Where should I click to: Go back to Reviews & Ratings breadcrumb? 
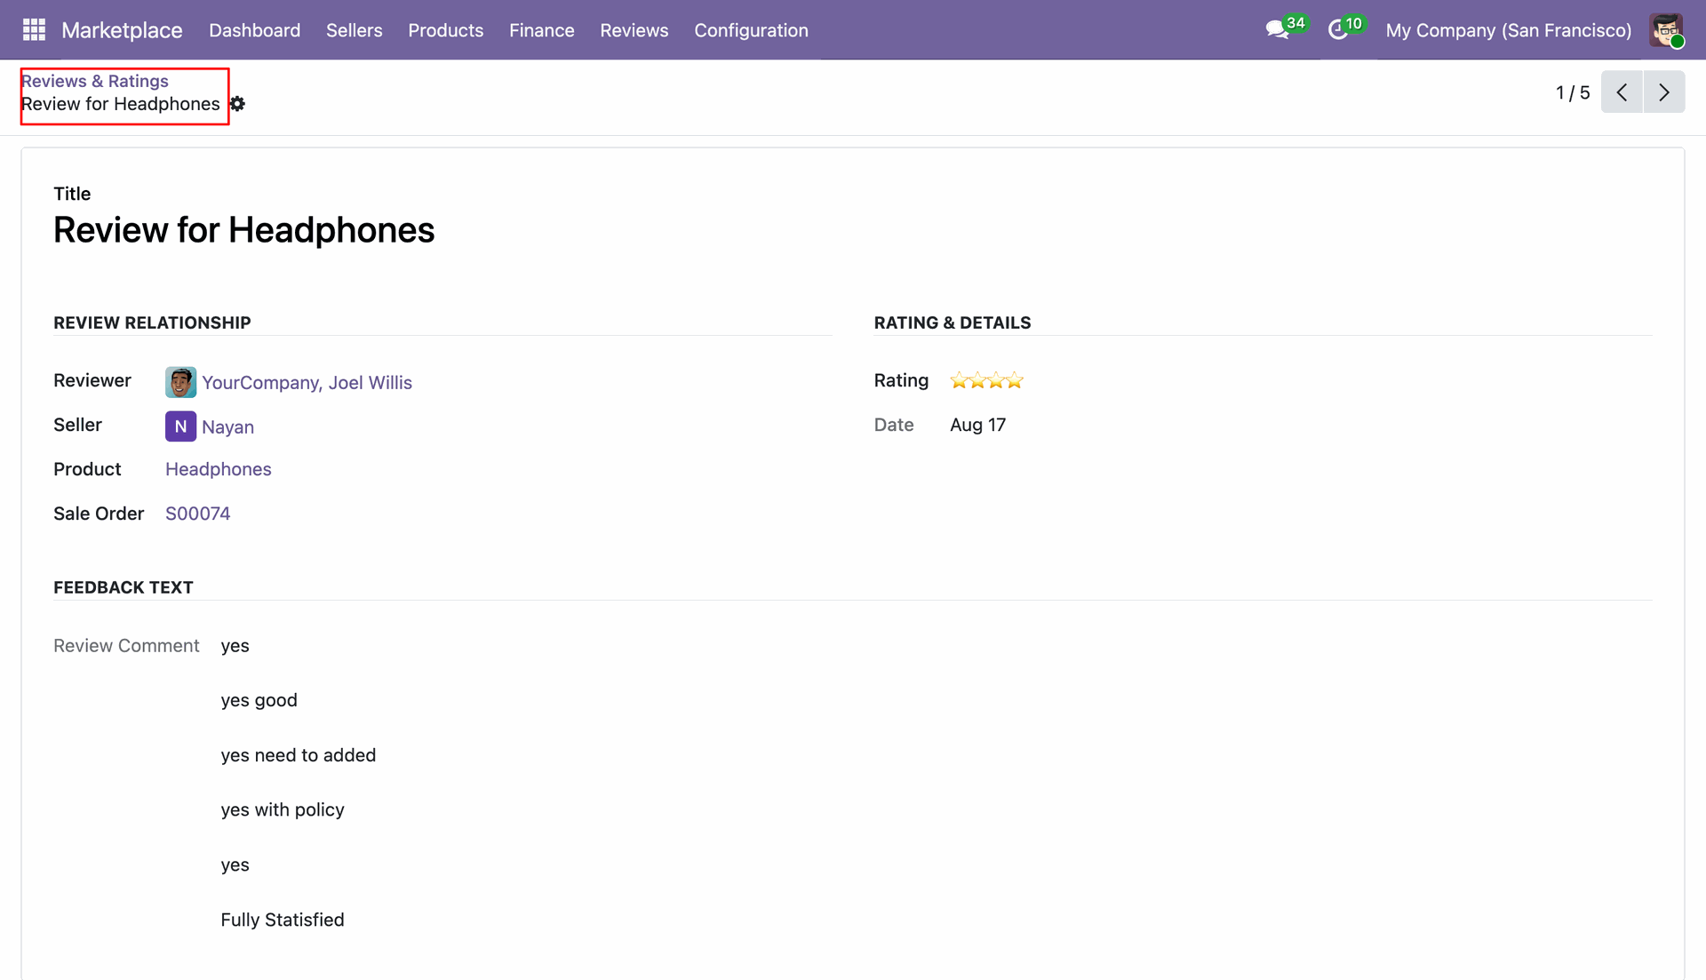tap(95, 81)
